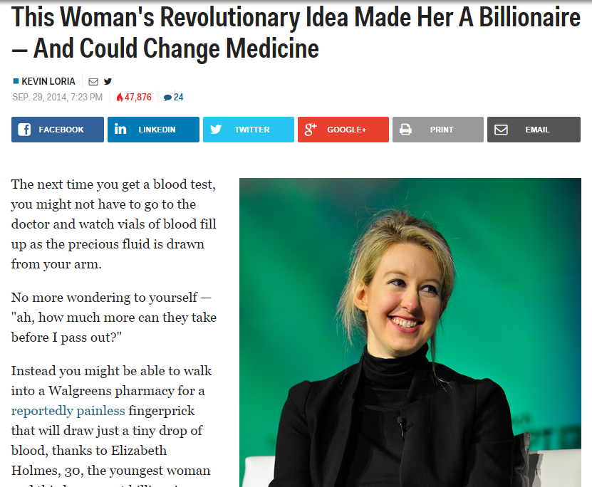Click the email envelope icon beside Kevin Loria

click(93, 81)
